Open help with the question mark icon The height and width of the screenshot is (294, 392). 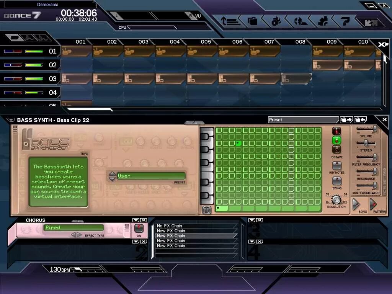coord(346,21)
